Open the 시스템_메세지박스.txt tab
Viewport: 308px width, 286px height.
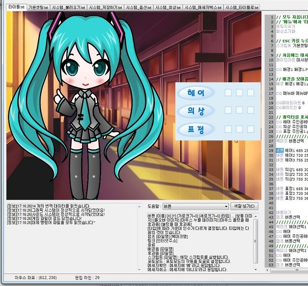click(203, 7)
